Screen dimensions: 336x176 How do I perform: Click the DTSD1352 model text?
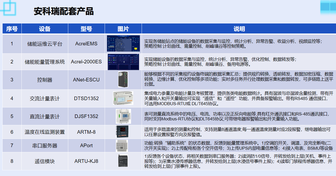(86, 98)
